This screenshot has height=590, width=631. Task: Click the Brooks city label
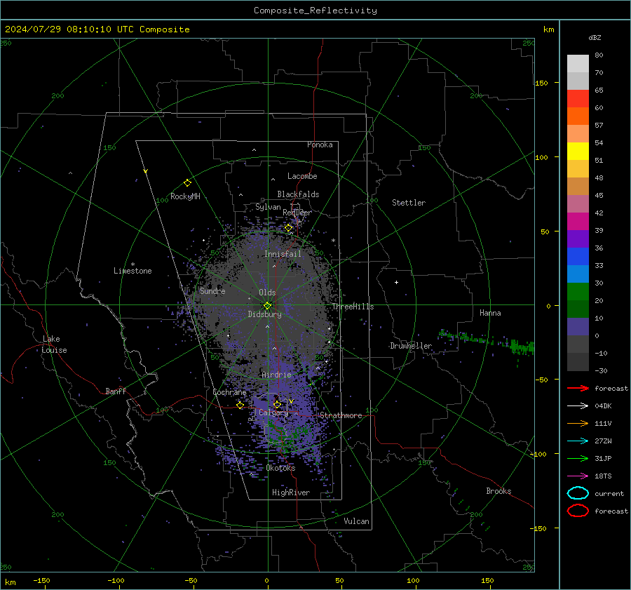(x=498, y=491)
